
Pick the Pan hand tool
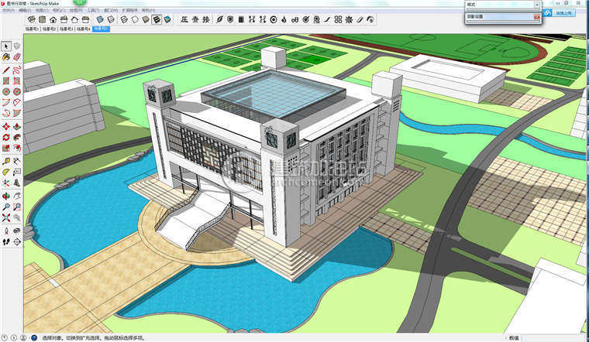[x=17, y=196]
